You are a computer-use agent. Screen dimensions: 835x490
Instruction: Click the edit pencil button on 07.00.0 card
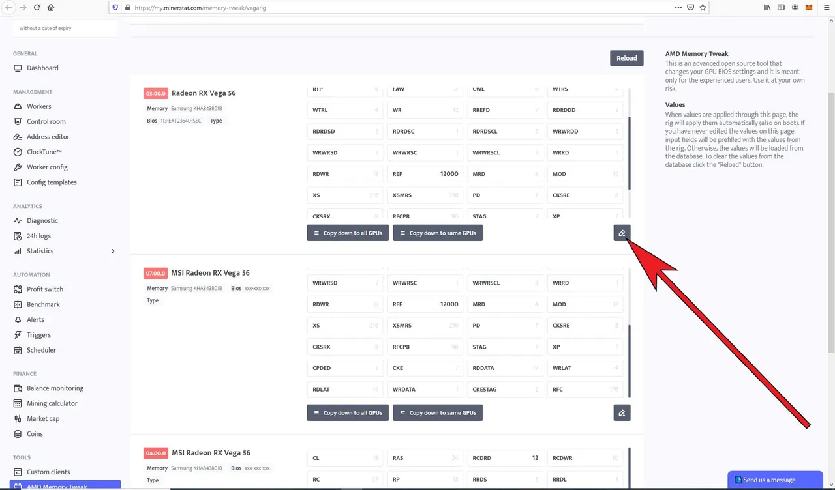click(622, 412)
